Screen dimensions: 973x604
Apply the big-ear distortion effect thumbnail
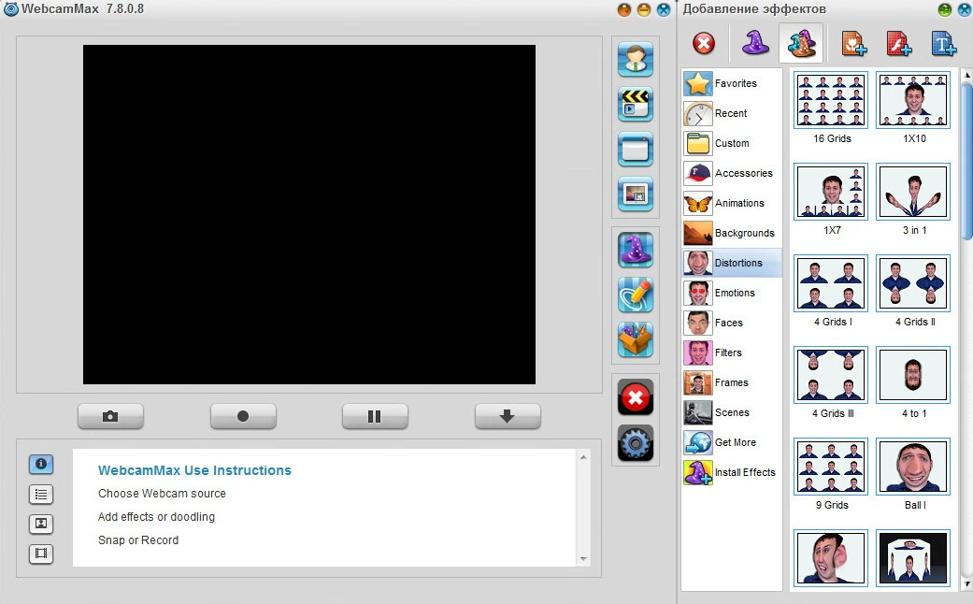tap(831, 558)
